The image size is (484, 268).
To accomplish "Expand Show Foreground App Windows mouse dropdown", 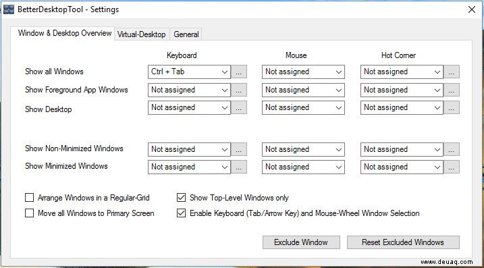I will (303, 90).
